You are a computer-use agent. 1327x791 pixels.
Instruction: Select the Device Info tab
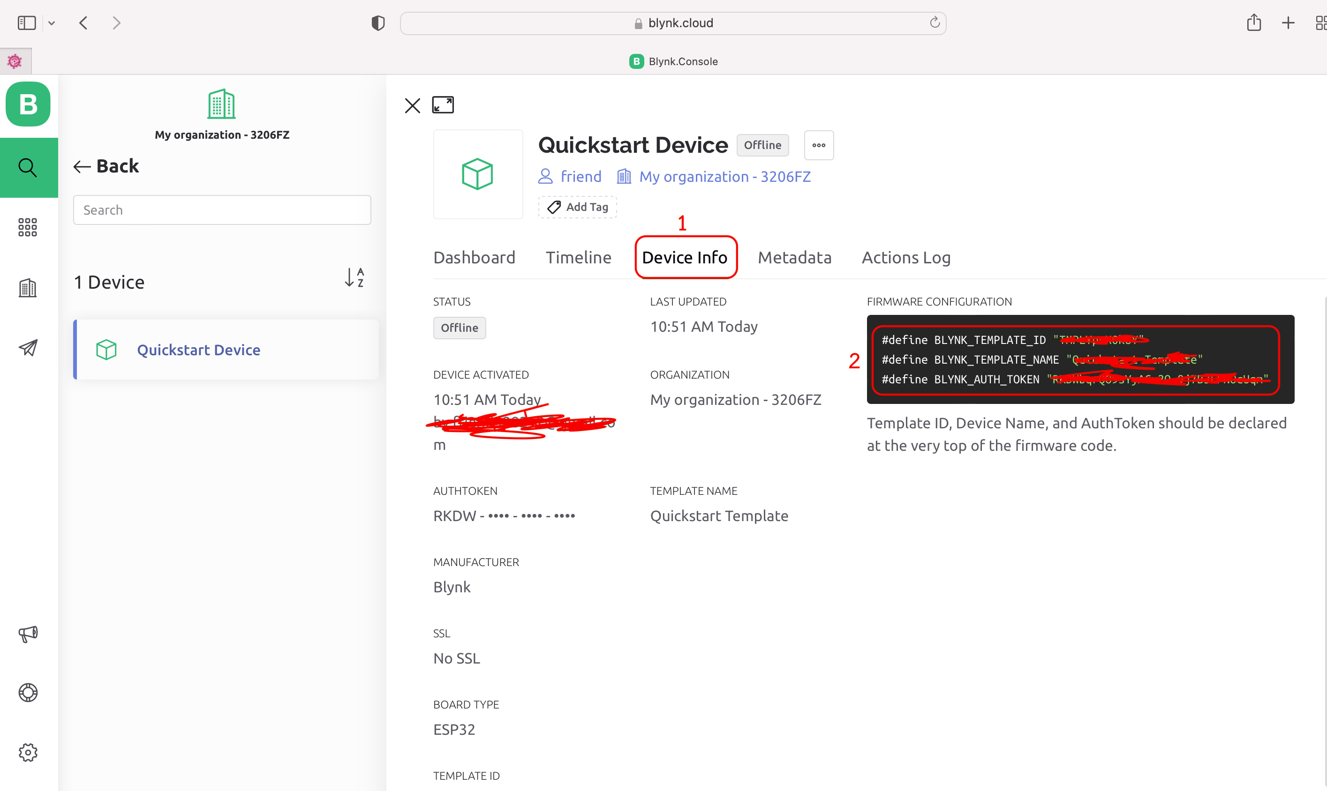(x=685, y=257)
